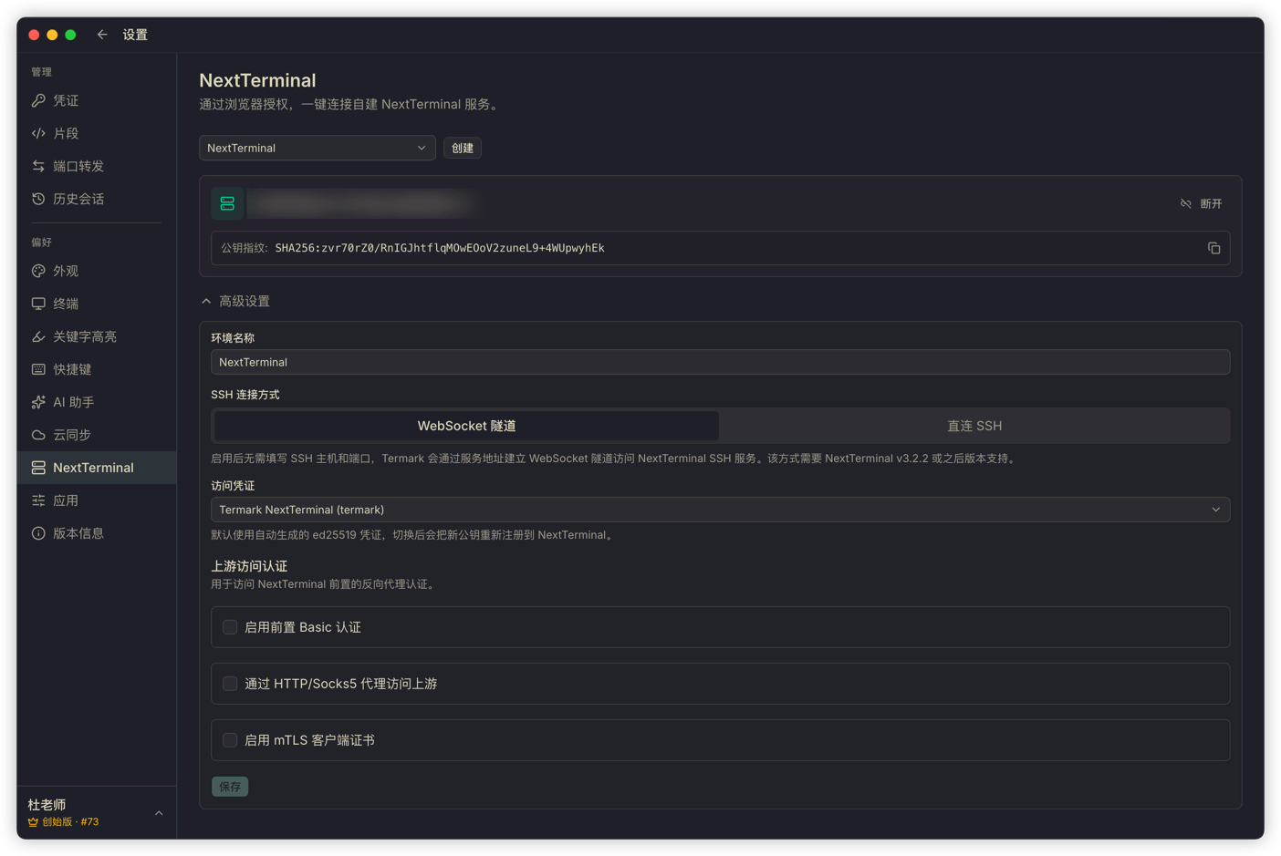The image size is (1281, 856).
Task: Click the sliders icon beside 应用
Action: pyautogui.click(x=38, y=500)
